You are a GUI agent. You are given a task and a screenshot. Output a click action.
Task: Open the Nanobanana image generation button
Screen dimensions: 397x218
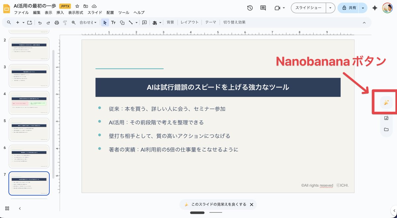tap(386, 102)
